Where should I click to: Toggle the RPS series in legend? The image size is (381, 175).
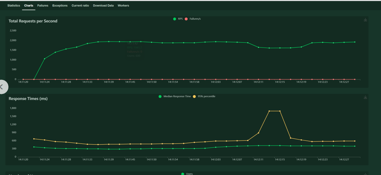178,19
